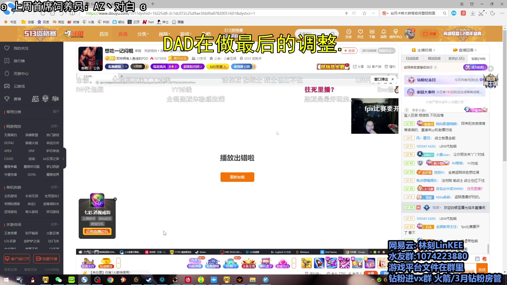Click the search magnifier in Douyu search box

pos(332,34)
